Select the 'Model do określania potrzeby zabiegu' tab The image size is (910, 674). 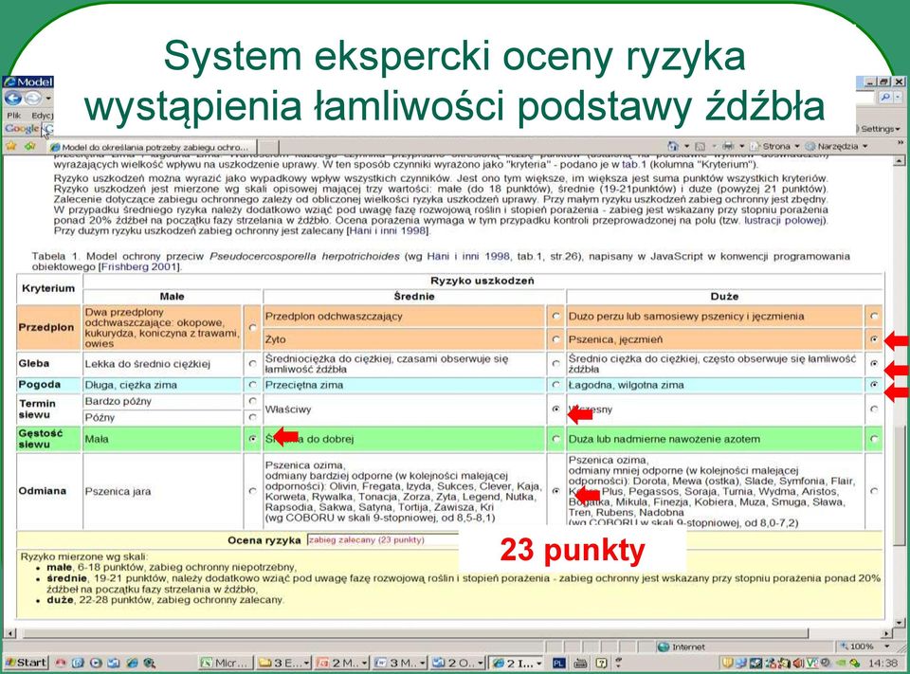click(x=152, y=147)
